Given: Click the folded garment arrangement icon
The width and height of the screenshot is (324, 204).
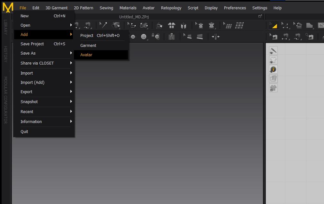Looking at the screenshot, I should [183, 25].
